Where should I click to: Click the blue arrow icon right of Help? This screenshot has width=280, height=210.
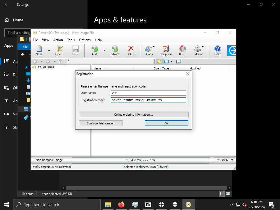click(232, 51)
